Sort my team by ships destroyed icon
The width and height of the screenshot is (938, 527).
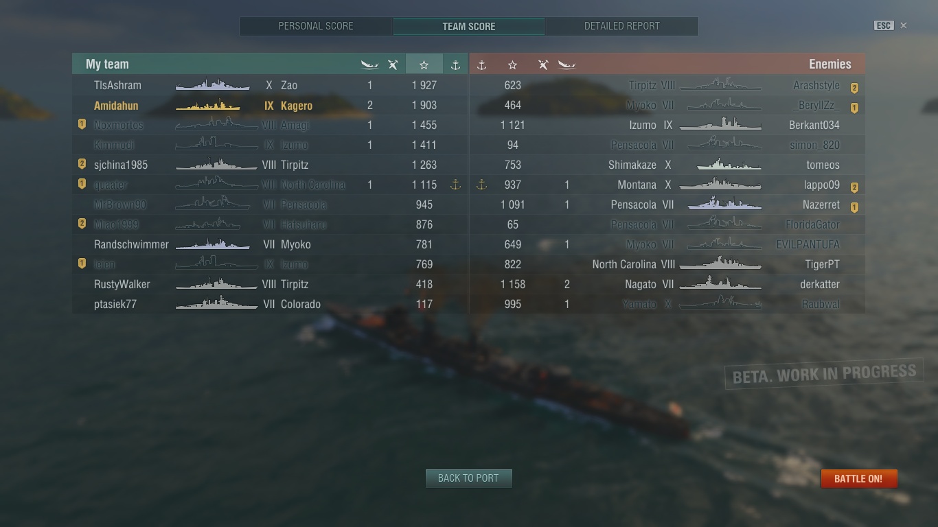click(369, 65)
